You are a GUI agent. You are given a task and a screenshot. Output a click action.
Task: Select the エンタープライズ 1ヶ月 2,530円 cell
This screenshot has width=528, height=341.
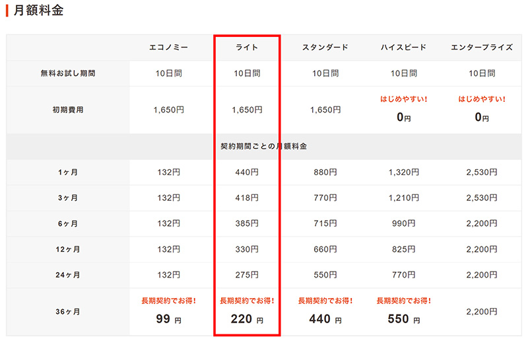click(x=482, y=172)
